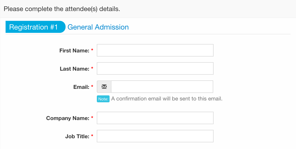Click the red asterisk next to First Name
The width and height of the screenshot is (296, 149).
click(92, 50)
